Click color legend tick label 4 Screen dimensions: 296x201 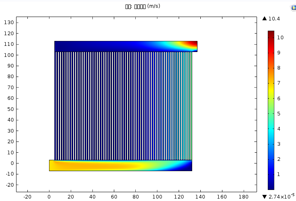(x=279, y=129)
